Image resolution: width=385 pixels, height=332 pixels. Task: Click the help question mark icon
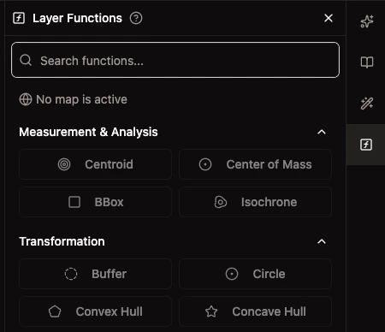136,18
